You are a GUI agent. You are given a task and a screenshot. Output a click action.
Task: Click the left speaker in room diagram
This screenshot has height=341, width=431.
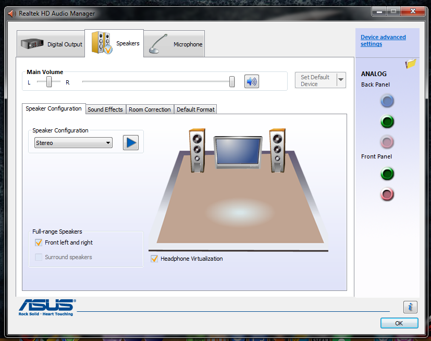click(196, 150)
